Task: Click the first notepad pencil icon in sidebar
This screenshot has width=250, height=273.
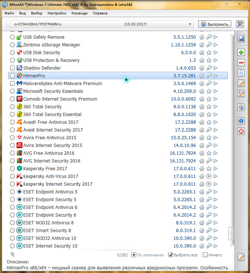Action: coord(241,83)
